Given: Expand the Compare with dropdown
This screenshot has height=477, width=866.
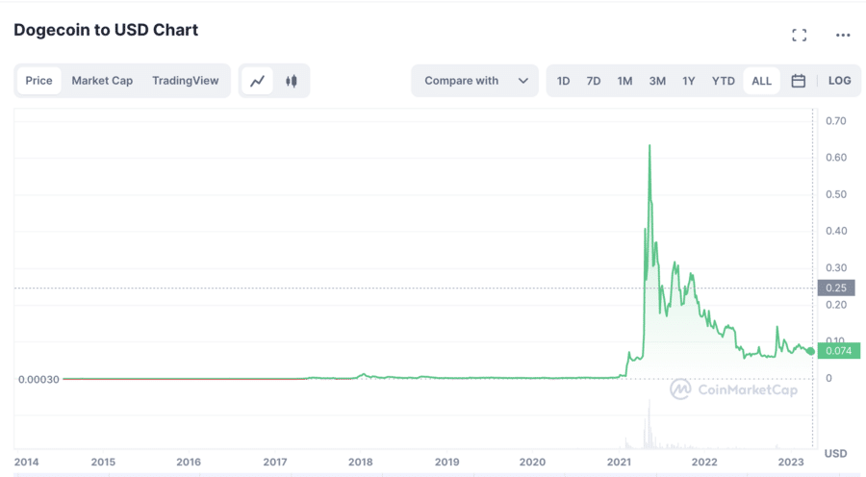Looking at the screenshot, I should (475, 81).
